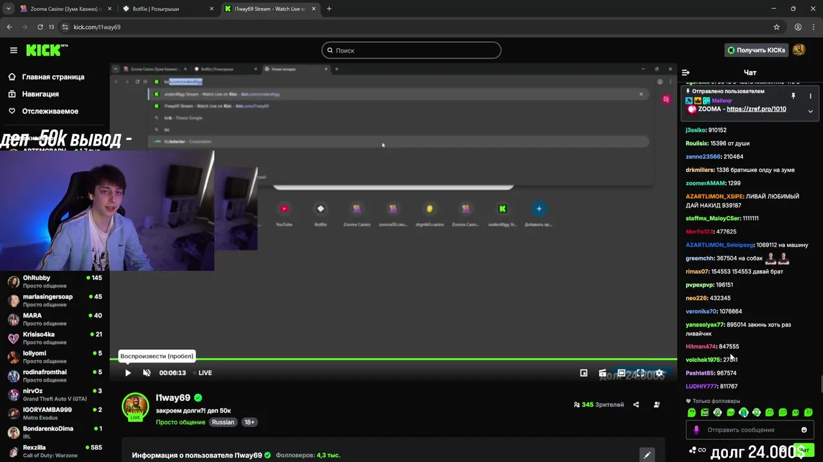
Task: Open rodinafromthai channel in sidebar
Action: (x=55, y=375)
